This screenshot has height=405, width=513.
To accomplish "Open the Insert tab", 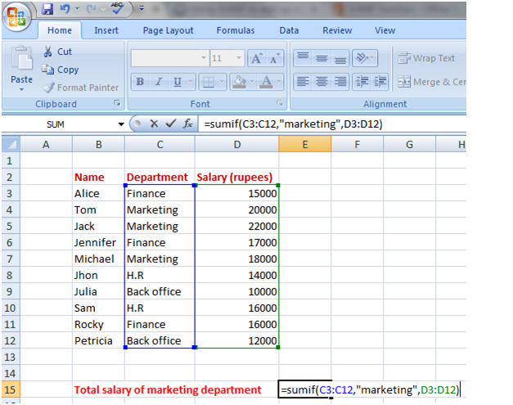I will 106,30.
